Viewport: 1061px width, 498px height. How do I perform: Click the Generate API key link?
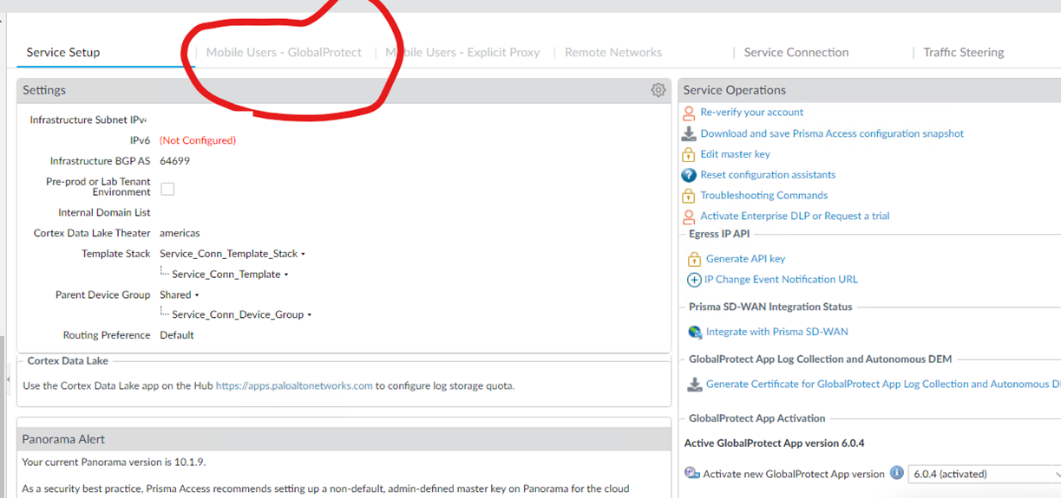746,259
